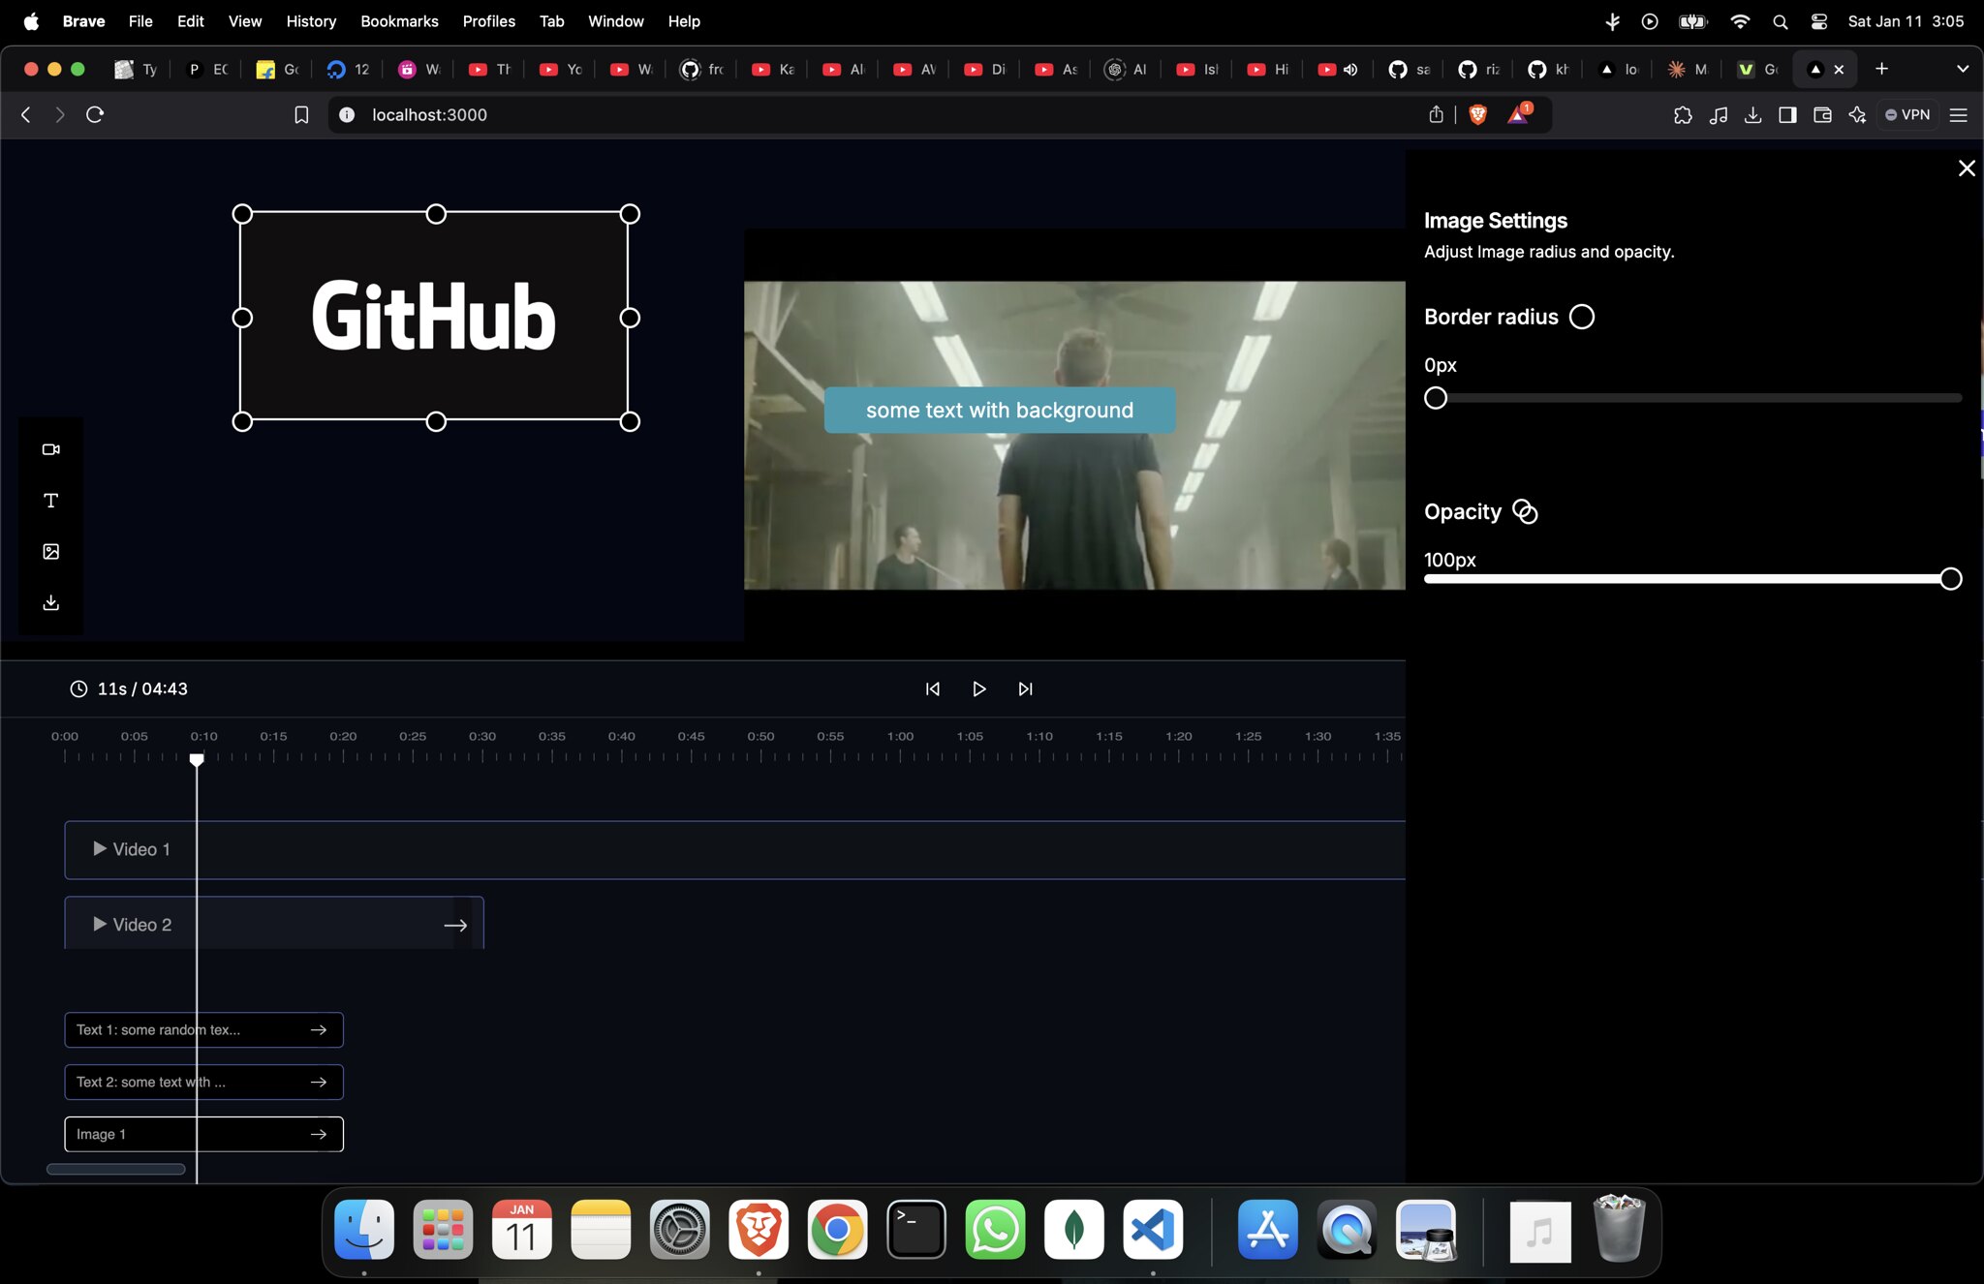Click the add video camera icon in sidebar

click(51, 449)
